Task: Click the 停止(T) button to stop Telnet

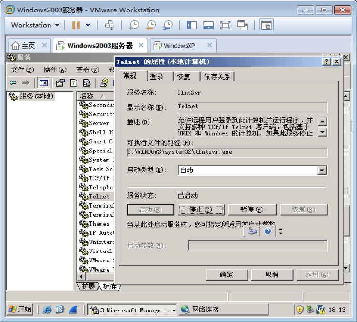Action: pyautogui.click(x=201, y=210)
